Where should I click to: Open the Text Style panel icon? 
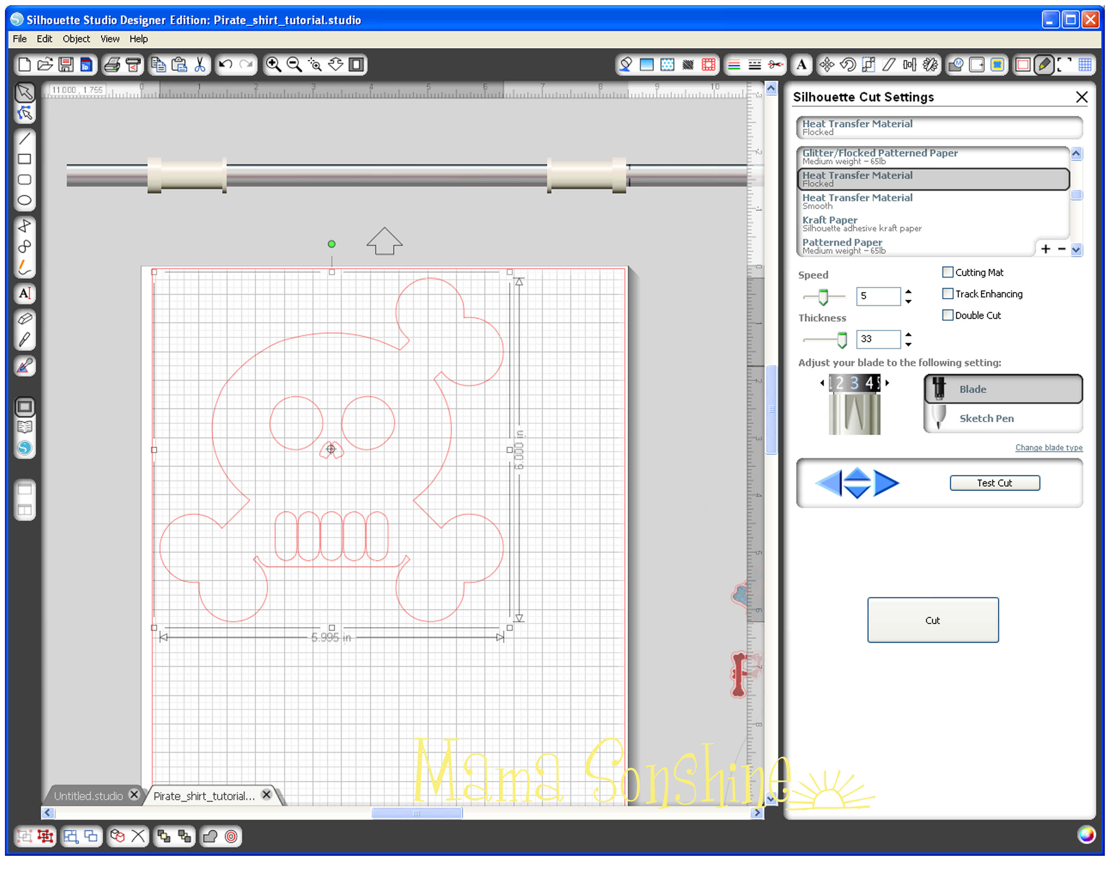point(802,65)
